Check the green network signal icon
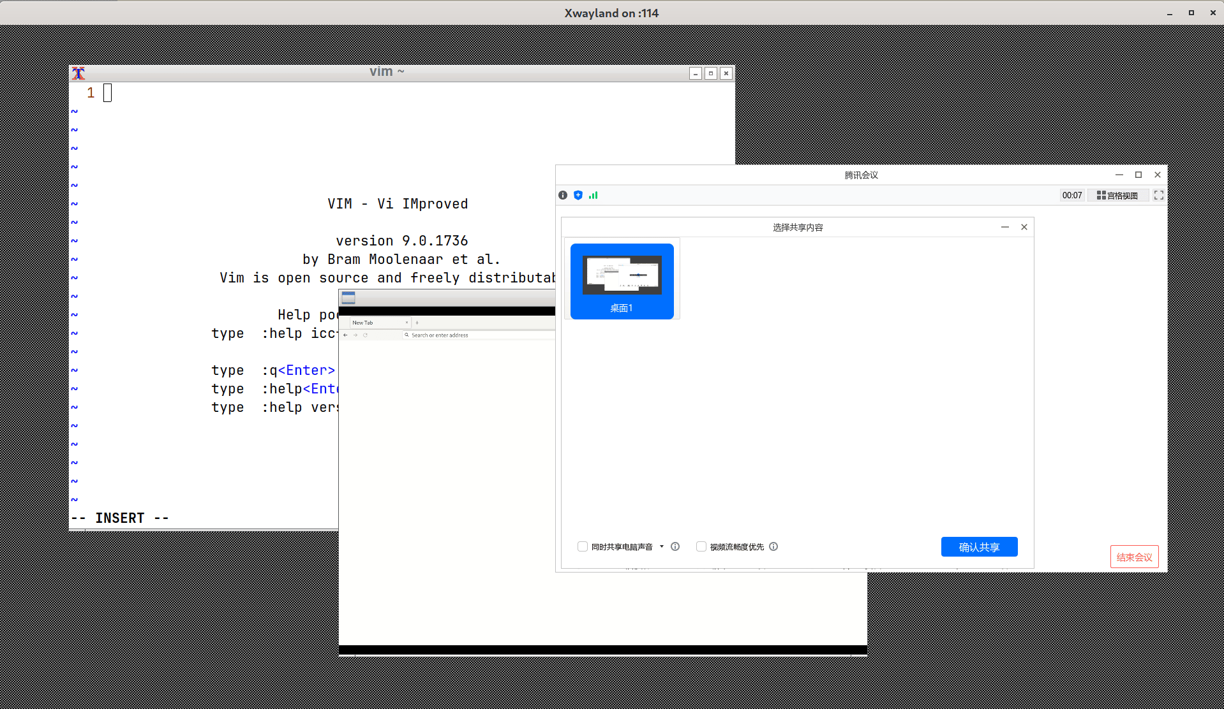This screenshot has width=1224, height=709. [593, 195]
